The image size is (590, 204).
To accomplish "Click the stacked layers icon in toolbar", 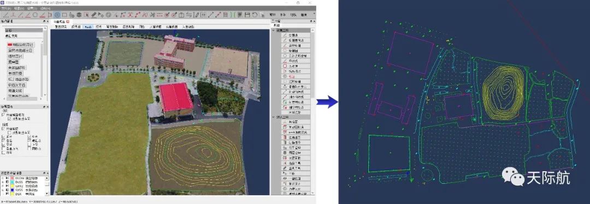I will tap(79, 15).
